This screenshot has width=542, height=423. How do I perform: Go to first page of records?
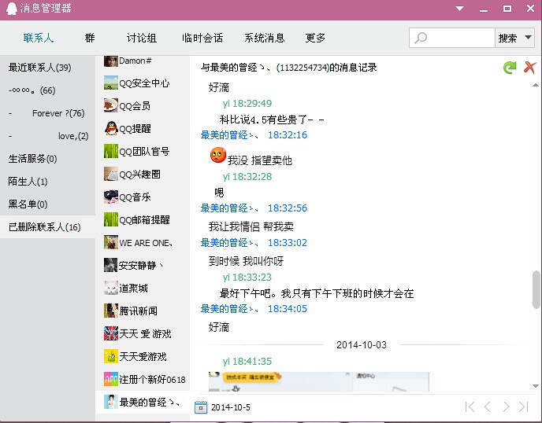(x=470, y=406)
